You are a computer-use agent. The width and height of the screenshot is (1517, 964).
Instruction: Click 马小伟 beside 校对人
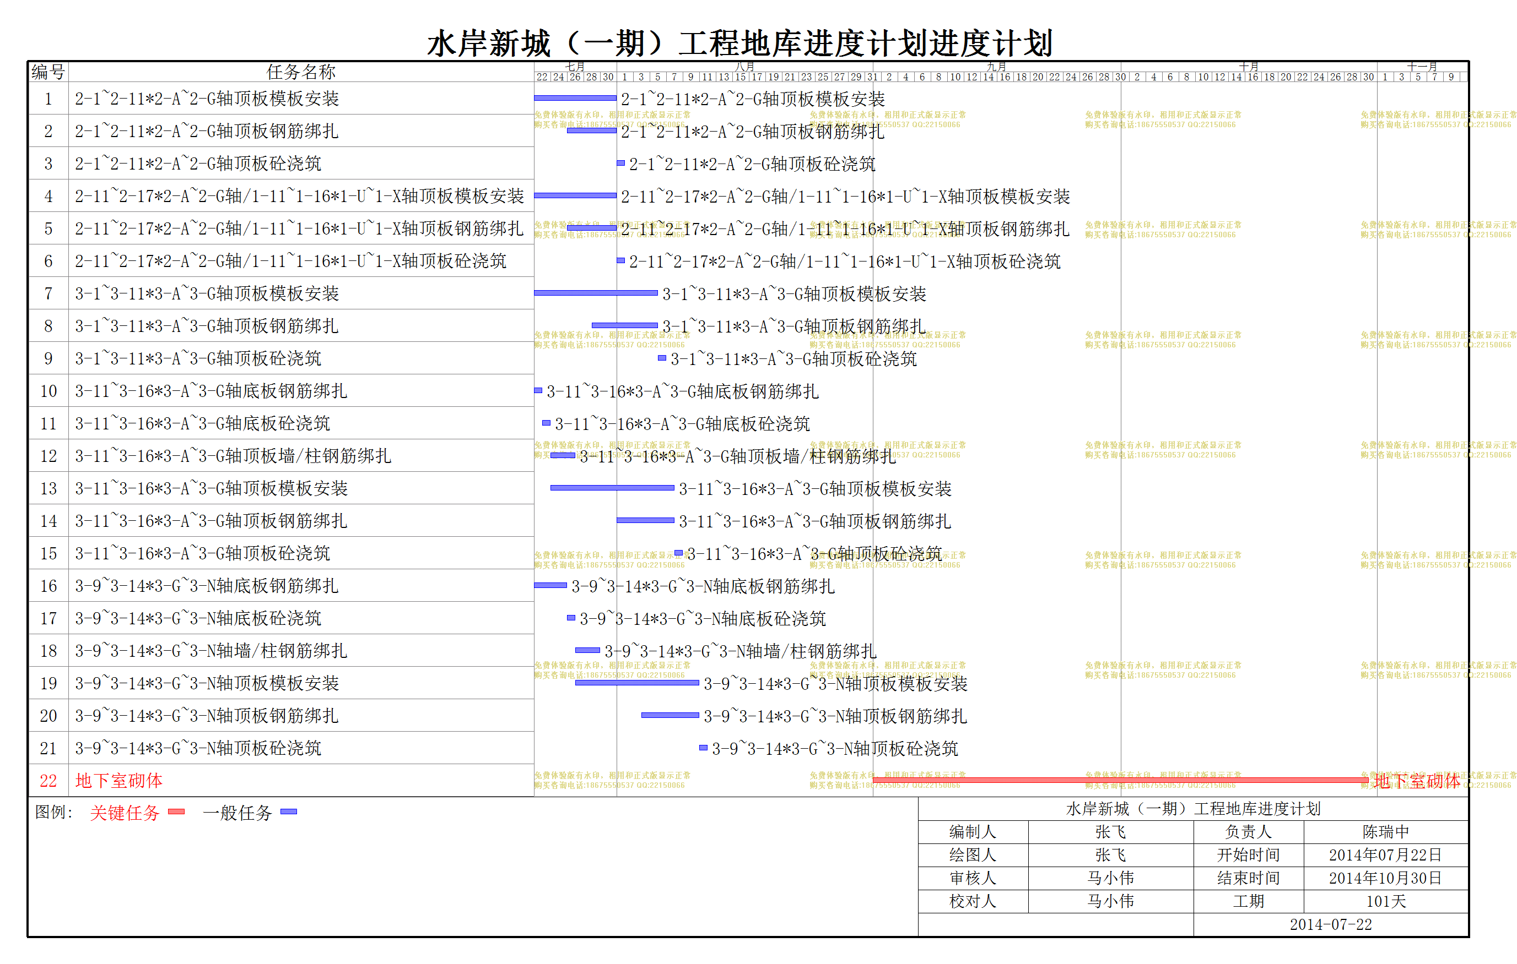coord(1111,901)
